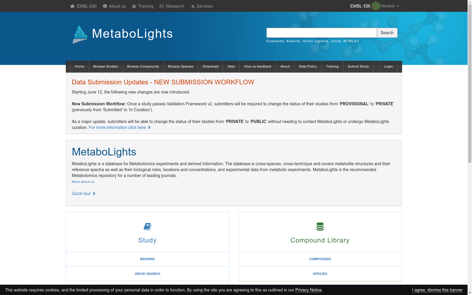Open the Hinxton location dropdown
472x295 pixels.
click(x=390, y=6)
